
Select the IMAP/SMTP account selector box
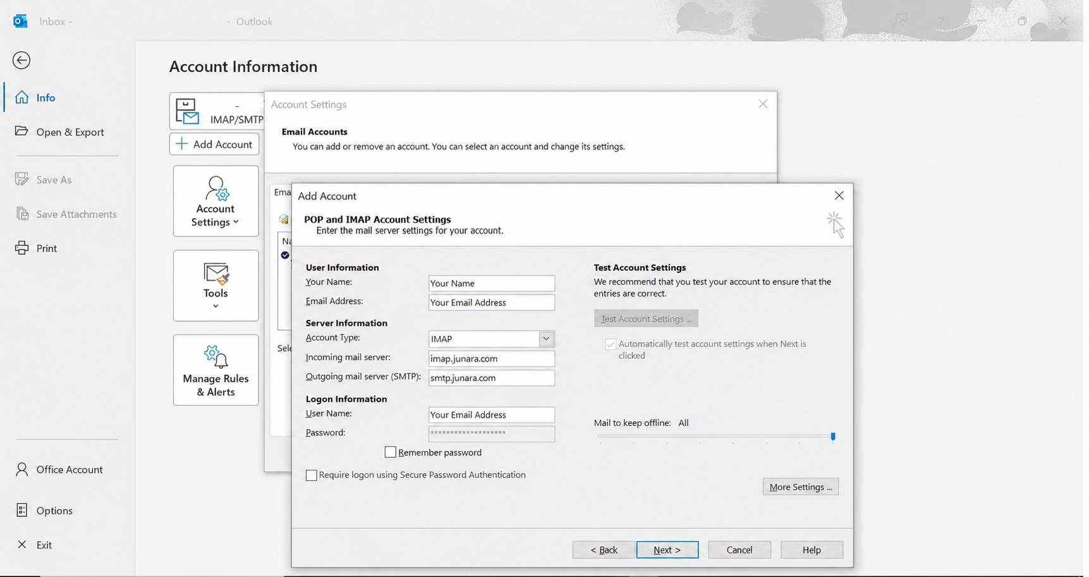point(217,111)
